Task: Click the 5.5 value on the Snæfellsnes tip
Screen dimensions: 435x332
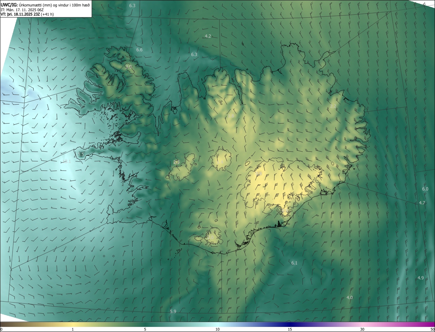Action: coord(81,154)
